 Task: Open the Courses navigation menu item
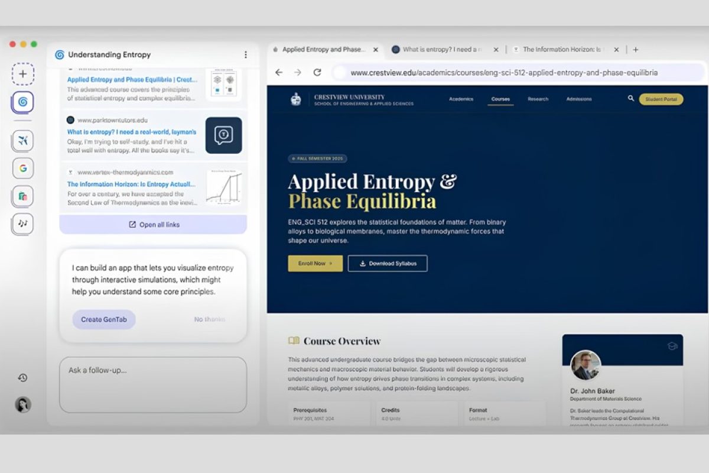[x=500, y=99]
